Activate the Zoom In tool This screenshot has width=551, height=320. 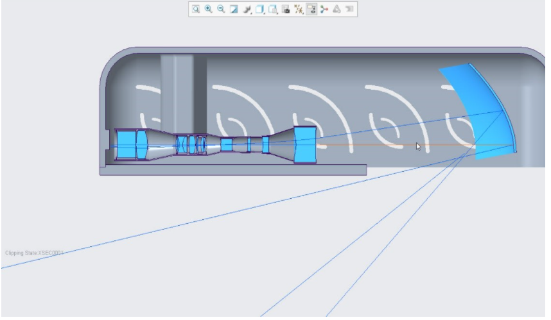(208, 9)
